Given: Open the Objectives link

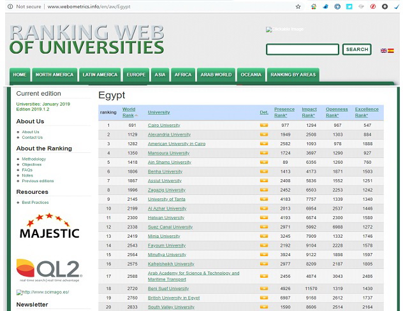Looking at the screenshot, I should [32, 164].
